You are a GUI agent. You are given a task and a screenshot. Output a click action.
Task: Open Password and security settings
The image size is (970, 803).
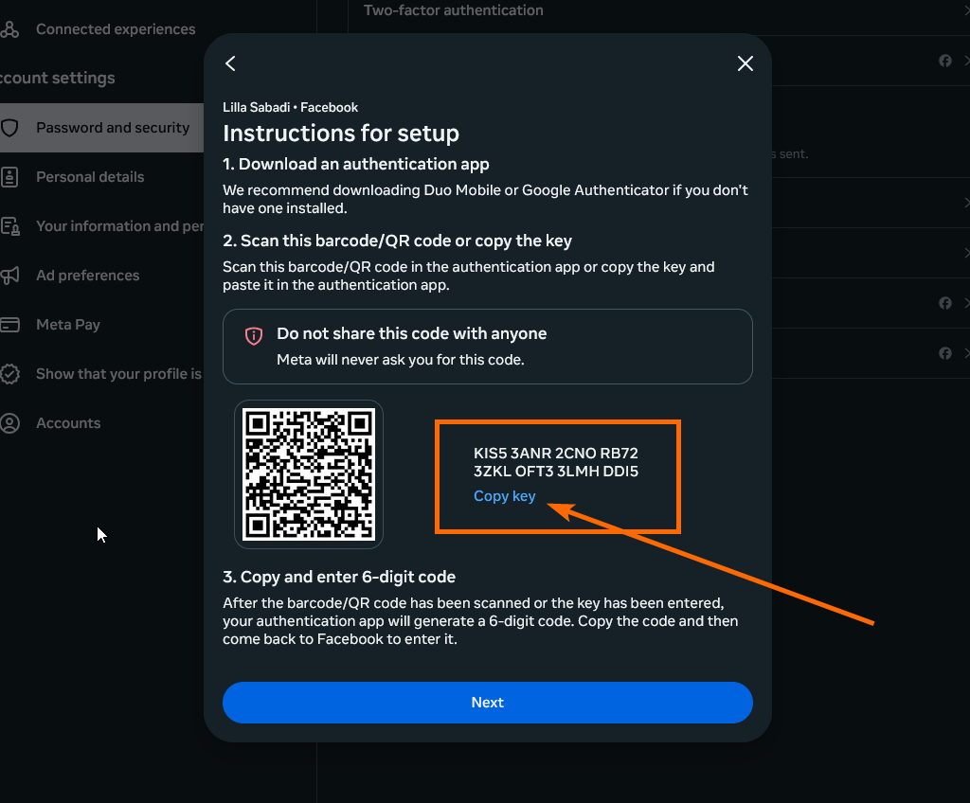(x=112, y=128)
